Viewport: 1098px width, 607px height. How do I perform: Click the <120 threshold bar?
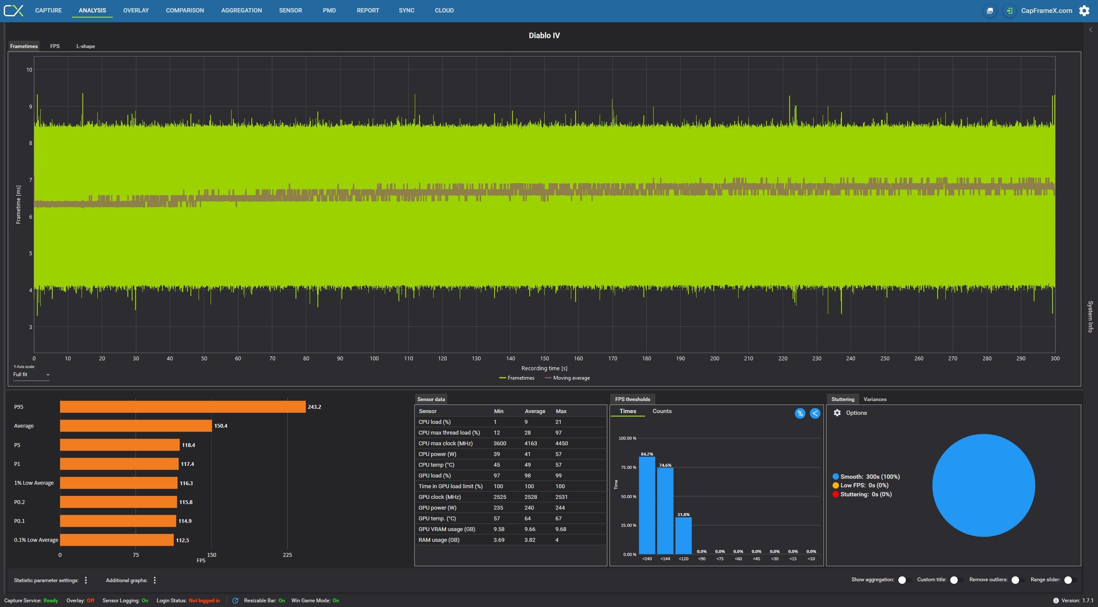point(683,536)
